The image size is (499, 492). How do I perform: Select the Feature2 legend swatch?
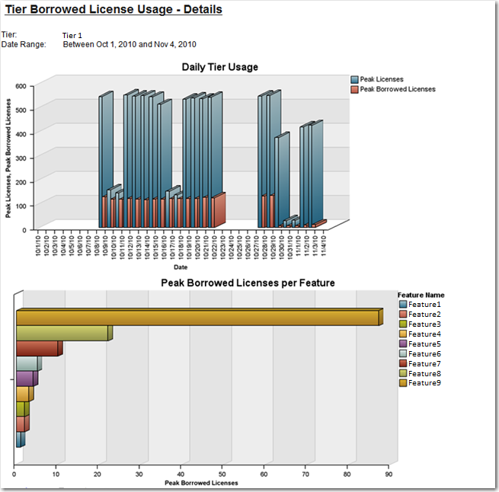(403, 315)
